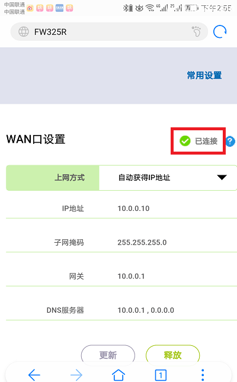Select the 自动获得IP地址 connection type box
237x382 pixels.
pos(168,178)
